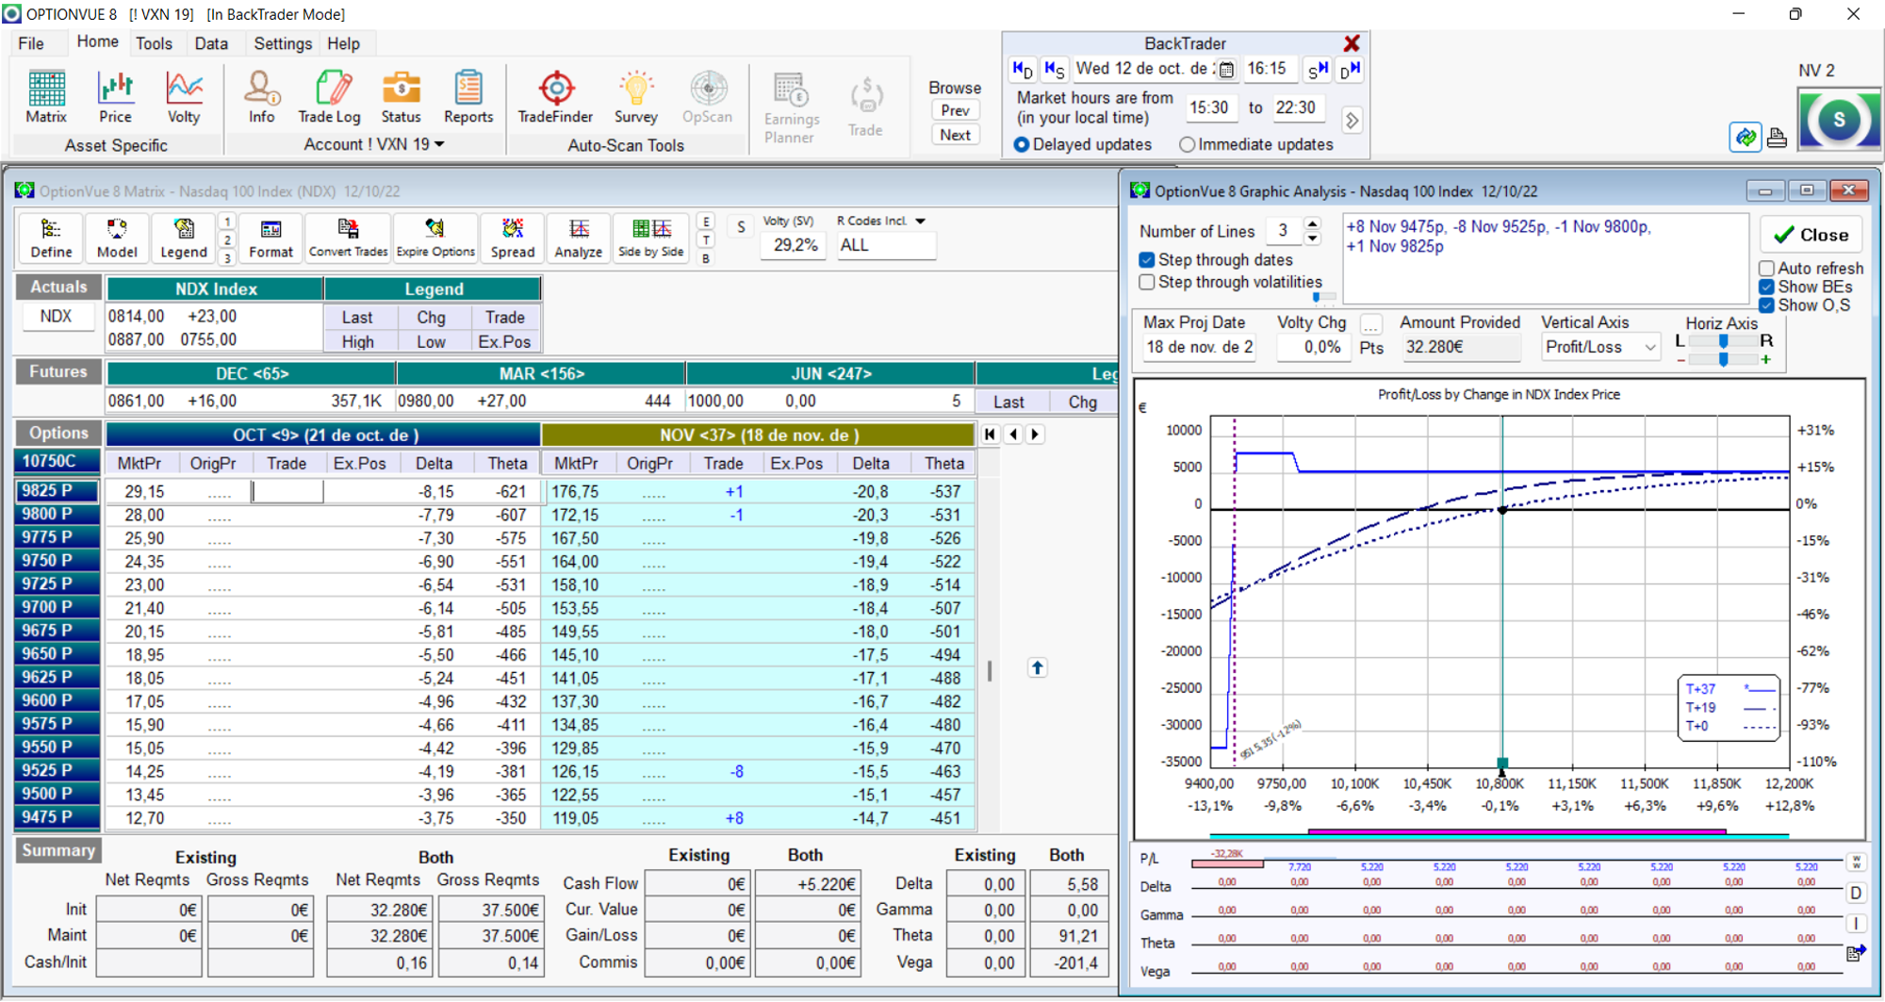Click the printer icon
The width and height of the screenshot is (1885, 1002).
coord(1777,138)
